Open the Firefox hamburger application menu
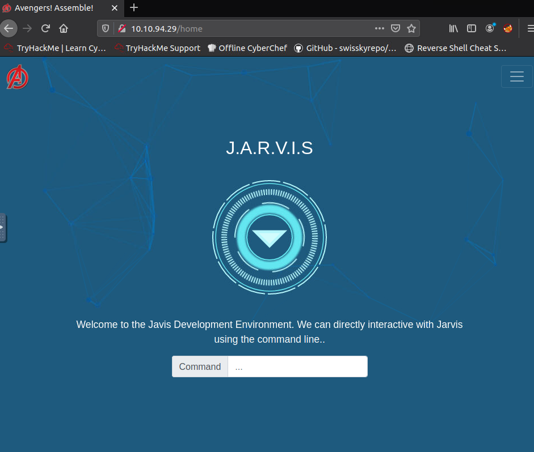This screenshot has height=452, width=534. pos(530,28)
